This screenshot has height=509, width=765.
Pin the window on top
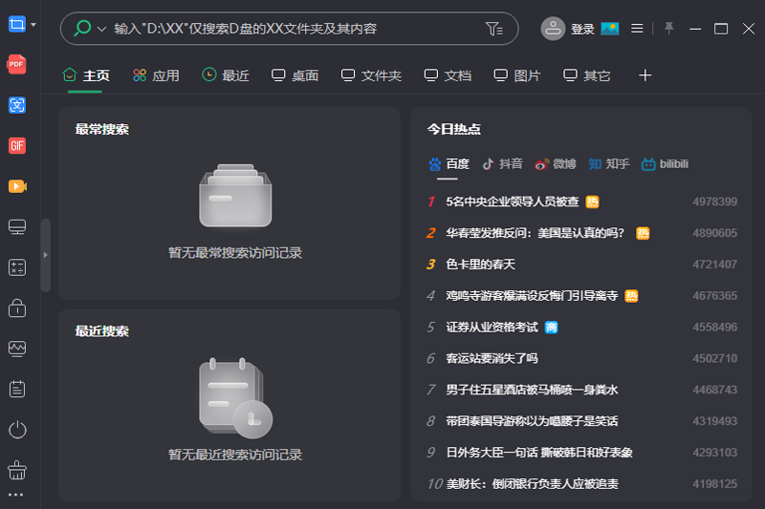click(668, 29)
